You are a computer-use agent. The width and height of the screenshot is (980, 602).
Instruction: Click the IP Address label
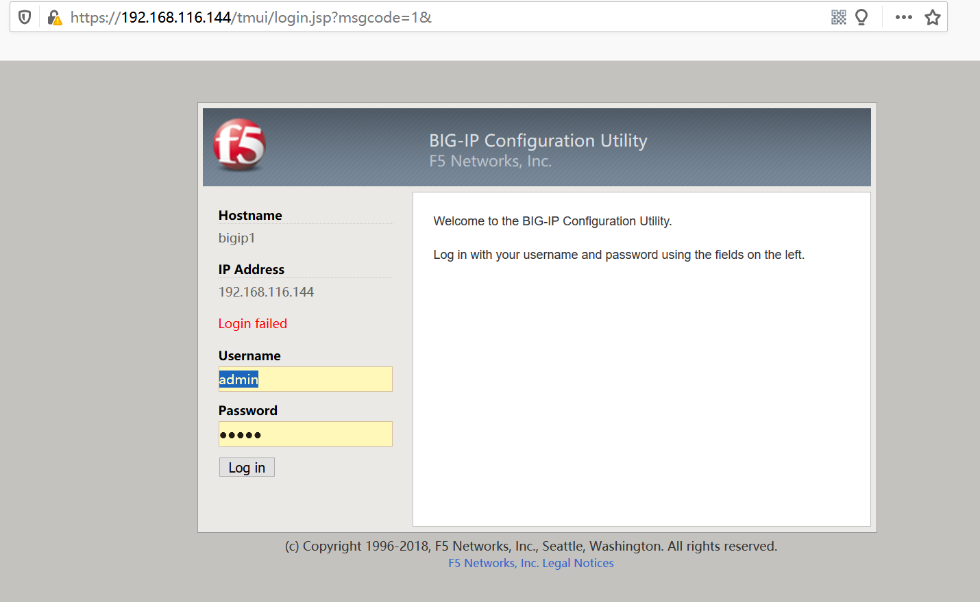point(252,269)
